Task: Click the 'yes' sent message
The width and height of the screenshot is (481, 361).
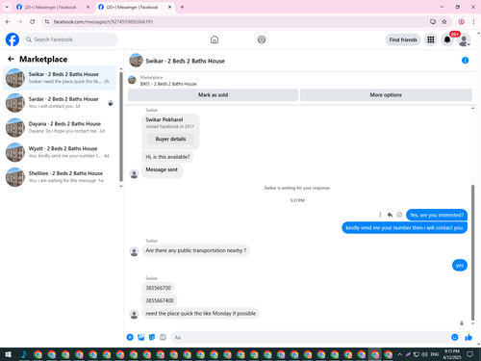Action: (460, 265)
